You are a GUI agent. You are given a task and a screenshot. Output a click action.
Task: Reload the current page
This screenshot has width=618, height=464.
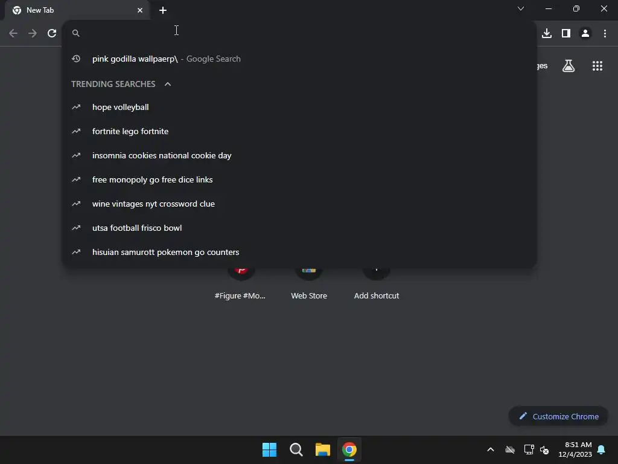(52, 33)
